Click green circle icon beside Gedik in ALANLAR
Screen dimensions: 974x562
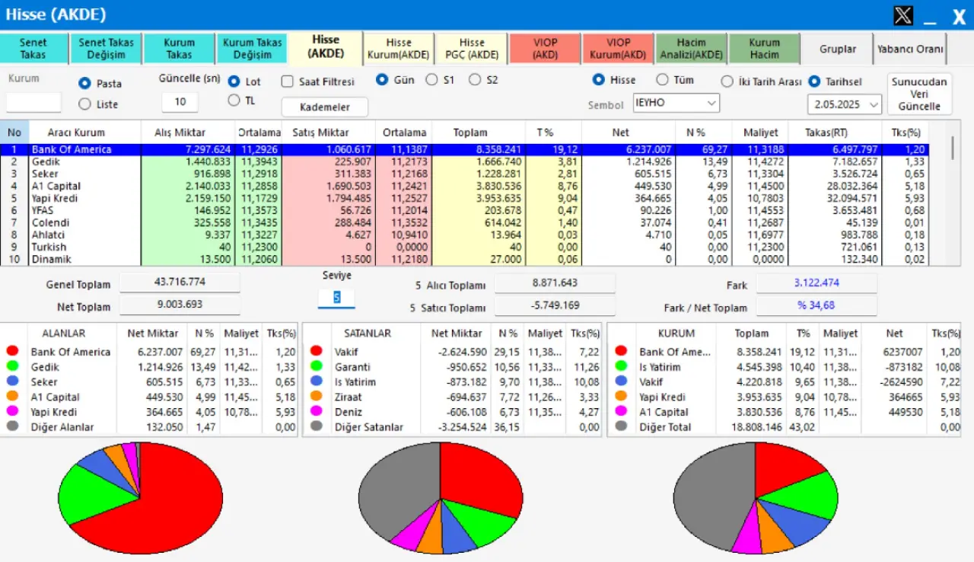click(x=12, y=366)
